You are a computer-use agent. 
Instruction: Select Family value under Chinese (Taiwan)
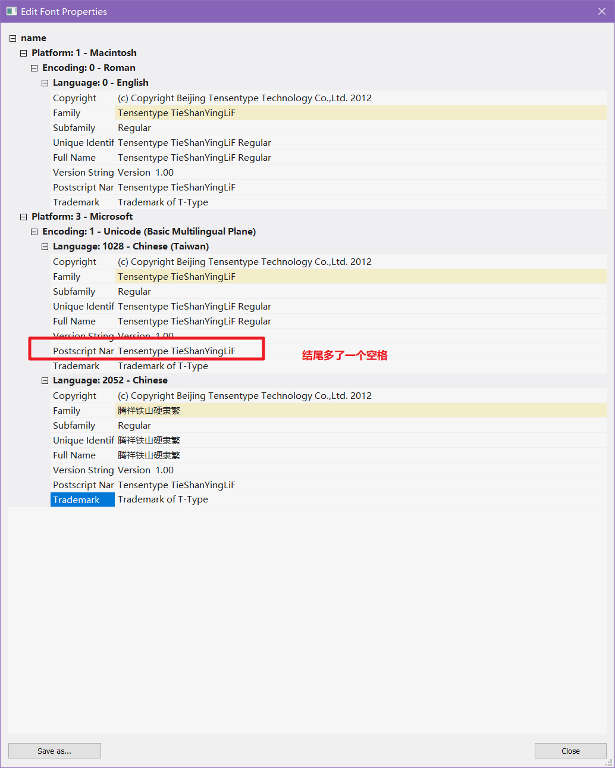(361, 276)
